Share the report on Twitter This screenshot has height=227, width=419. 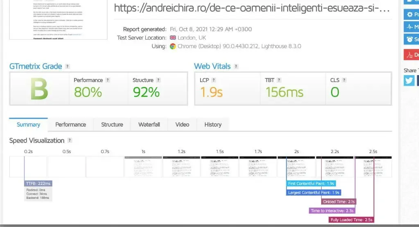point(409,80)
